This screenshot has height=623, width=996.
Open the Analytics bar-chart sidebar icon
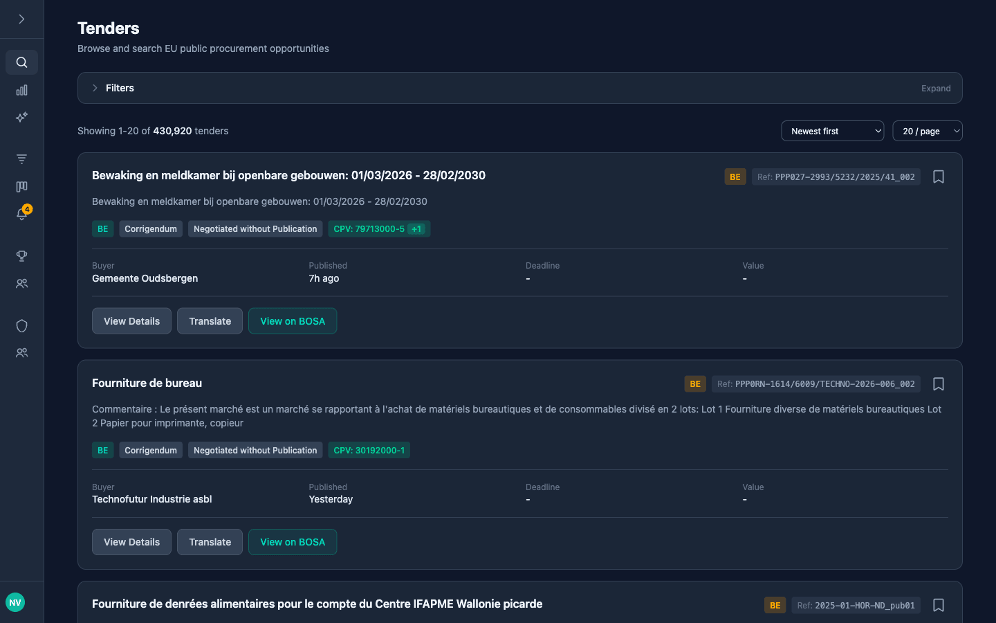pyautogui.click(x=21, y=90)
